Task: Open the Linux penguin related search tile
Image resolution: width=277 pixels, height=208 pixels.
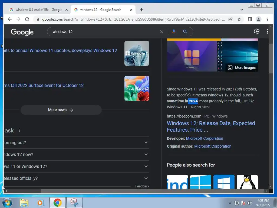Action: pos(247,182)
